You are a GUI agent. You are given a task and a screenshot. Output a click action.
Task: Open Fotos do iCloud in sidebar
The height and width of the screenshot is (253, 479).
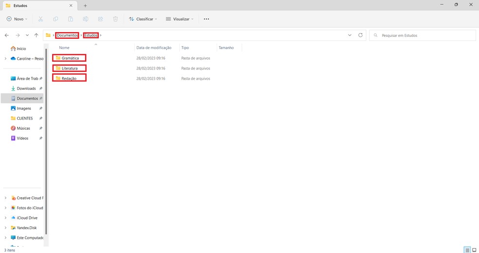[x=27, y=208]
